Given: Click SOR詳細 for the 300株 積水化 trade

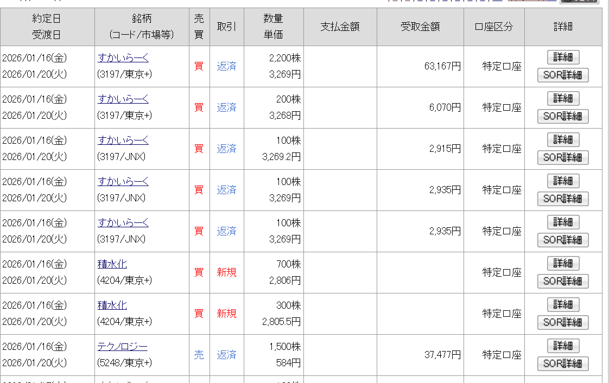Looking at the screenshot, I should 563,323.
